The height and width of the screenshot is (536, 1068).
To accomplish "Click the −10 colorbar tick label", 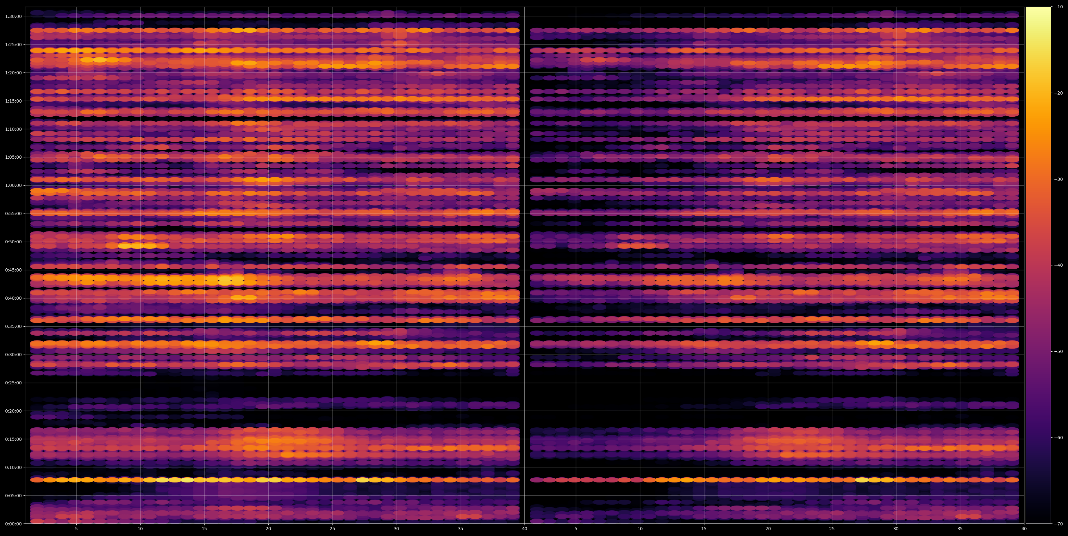I will point(1058,7).
